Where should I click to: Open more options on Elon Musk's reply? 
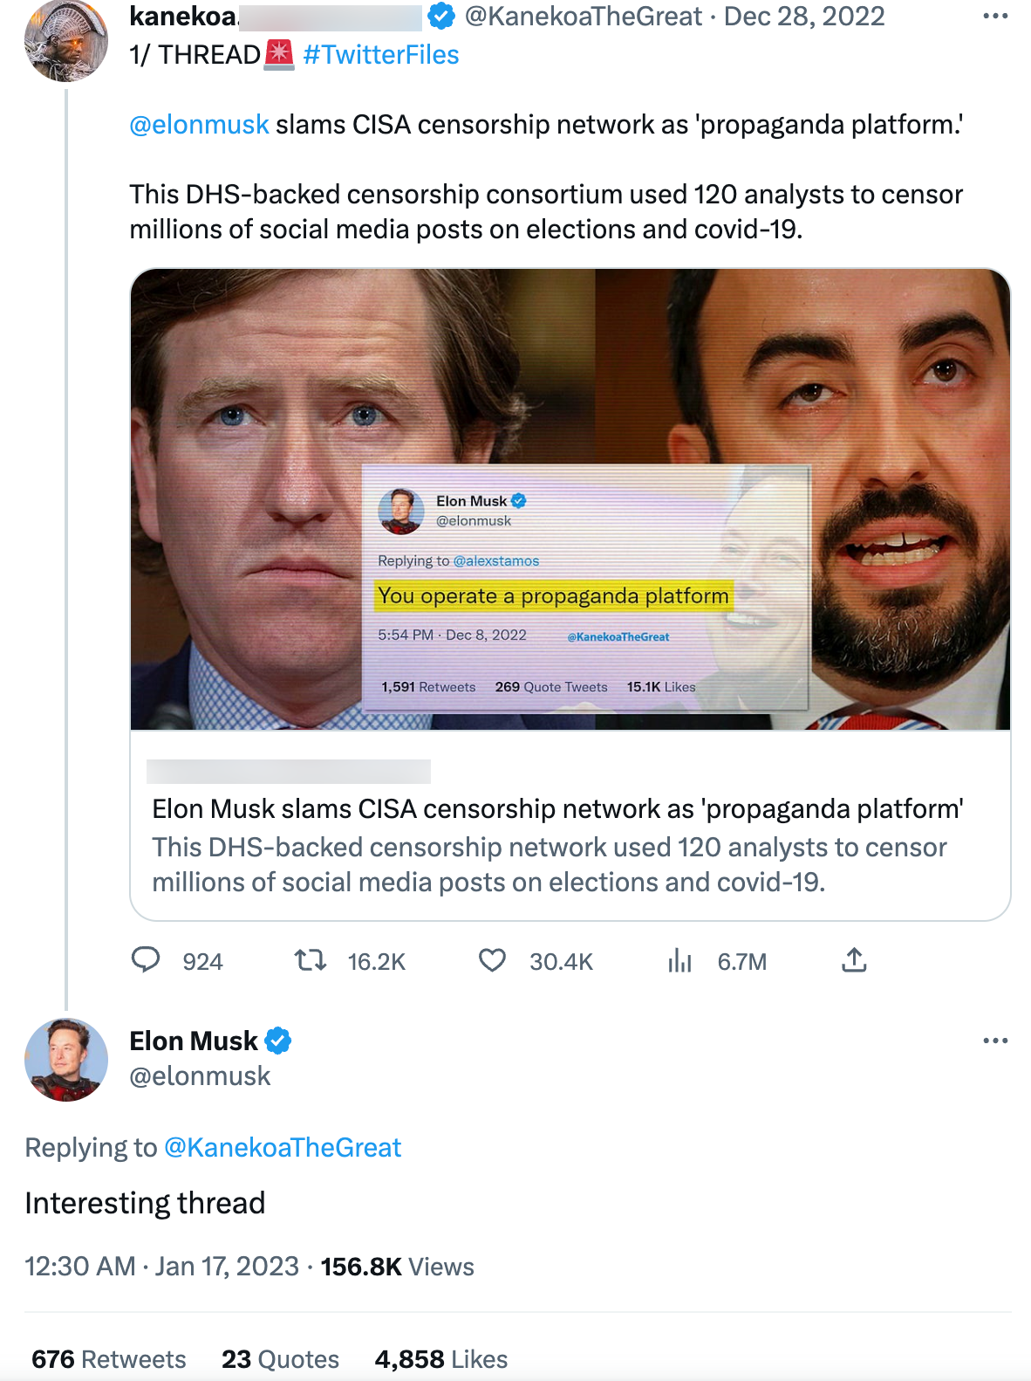[995, 1041]
